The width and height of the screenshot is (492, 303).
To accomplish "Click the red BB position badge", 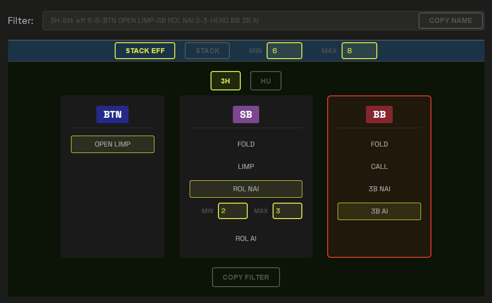I will coord(379,114).
